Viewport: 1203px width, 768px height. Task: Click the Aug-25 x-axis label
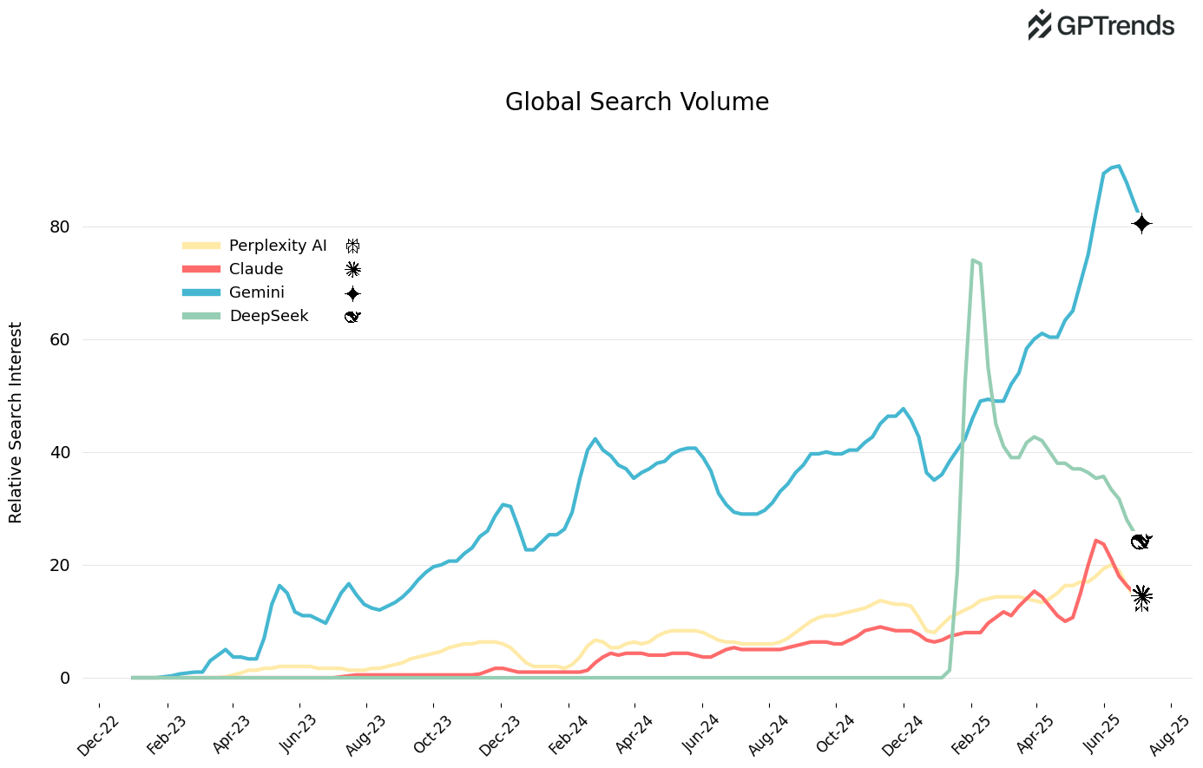(x=1170, y=735)
